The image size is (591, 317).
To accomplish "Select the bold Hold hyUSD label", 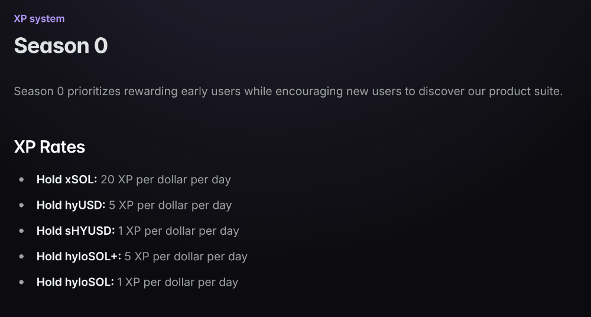I will 71,205.
